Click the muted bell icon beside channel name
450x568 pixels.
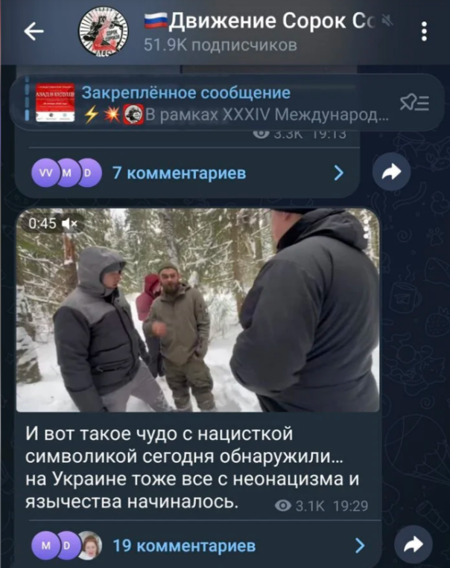pyautogui.click(x=387, y=22)
